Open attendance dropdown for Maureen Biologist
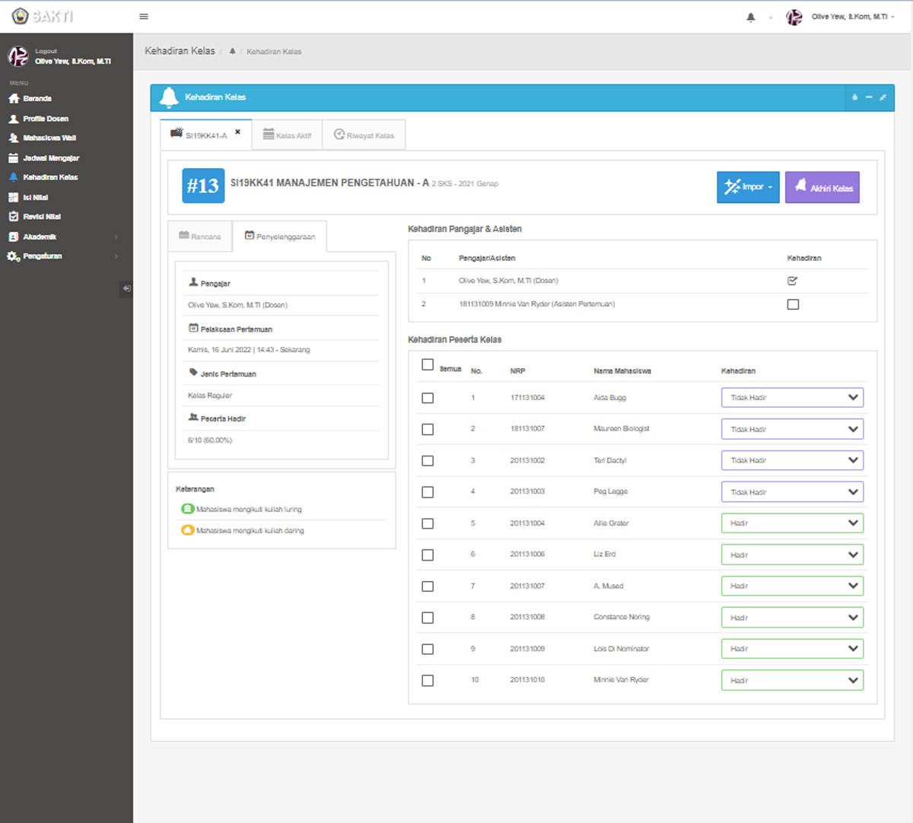 pos(792,429)
